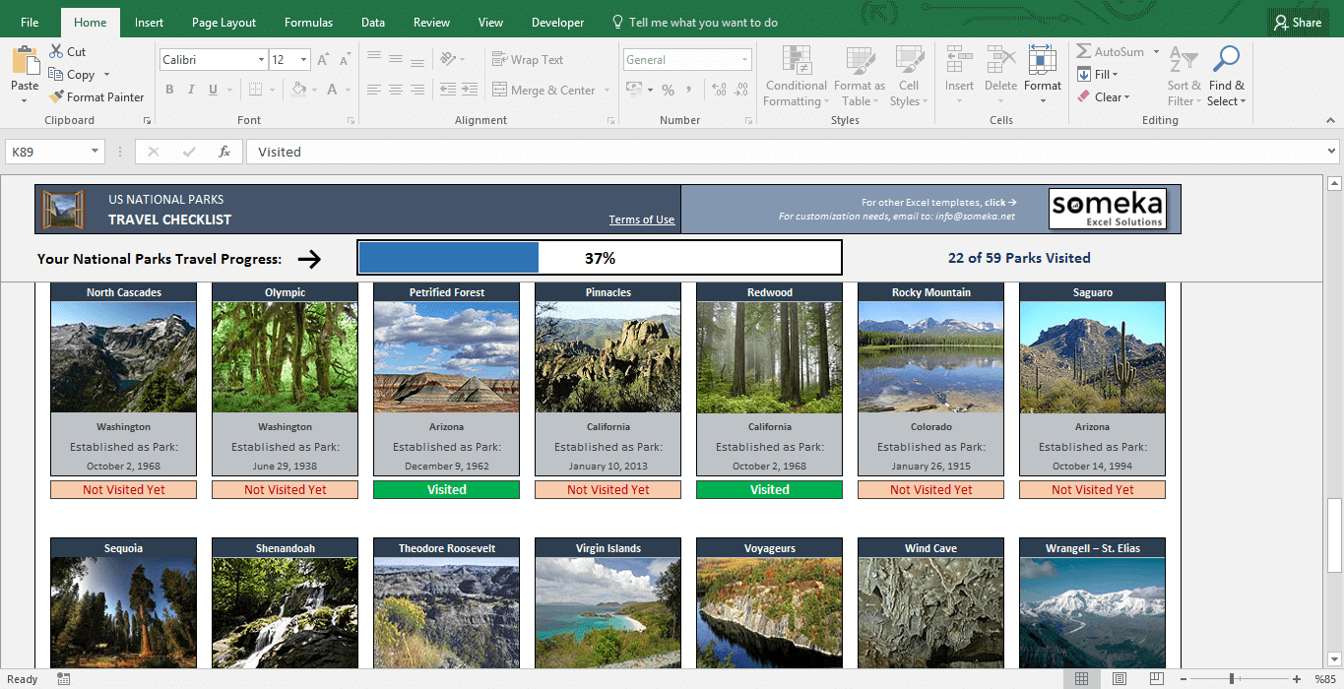Click the Pinnacles park photo

point(608,357)
